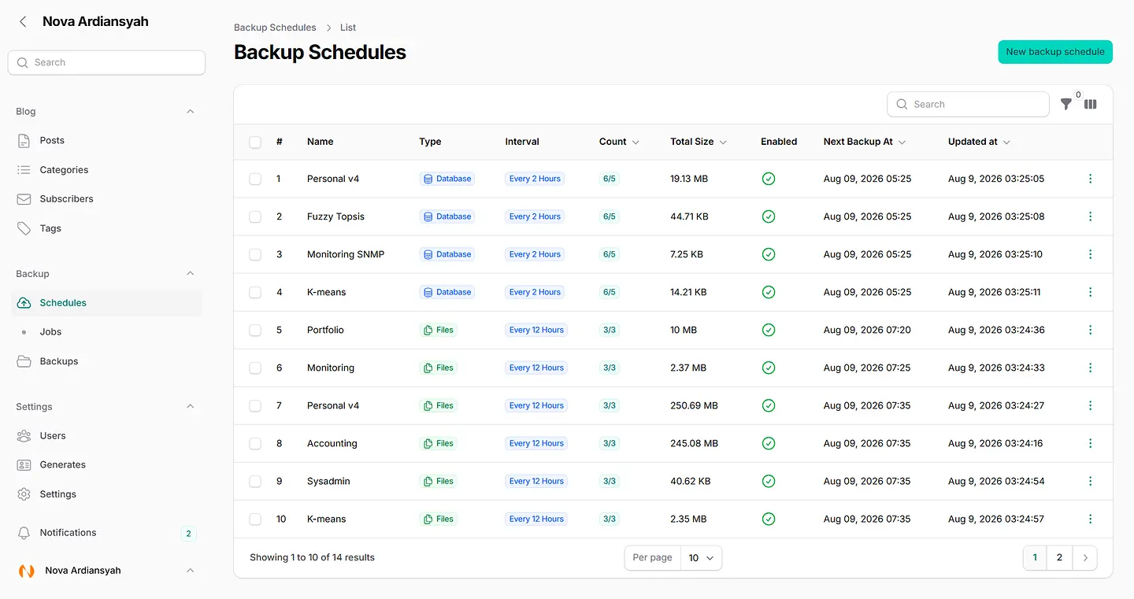Open the Notifications sidebar item

pyautogui.click(x=106, y=533)
